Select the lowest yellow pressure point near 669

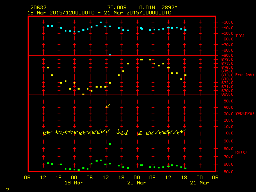tap(83, 94)
